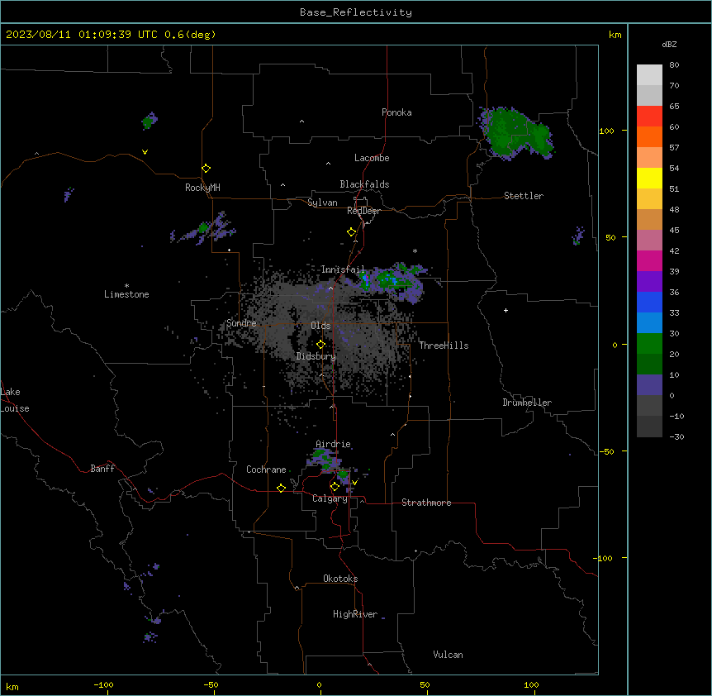
Task: Click the Okotoks label
Action: tap(340, 579)
